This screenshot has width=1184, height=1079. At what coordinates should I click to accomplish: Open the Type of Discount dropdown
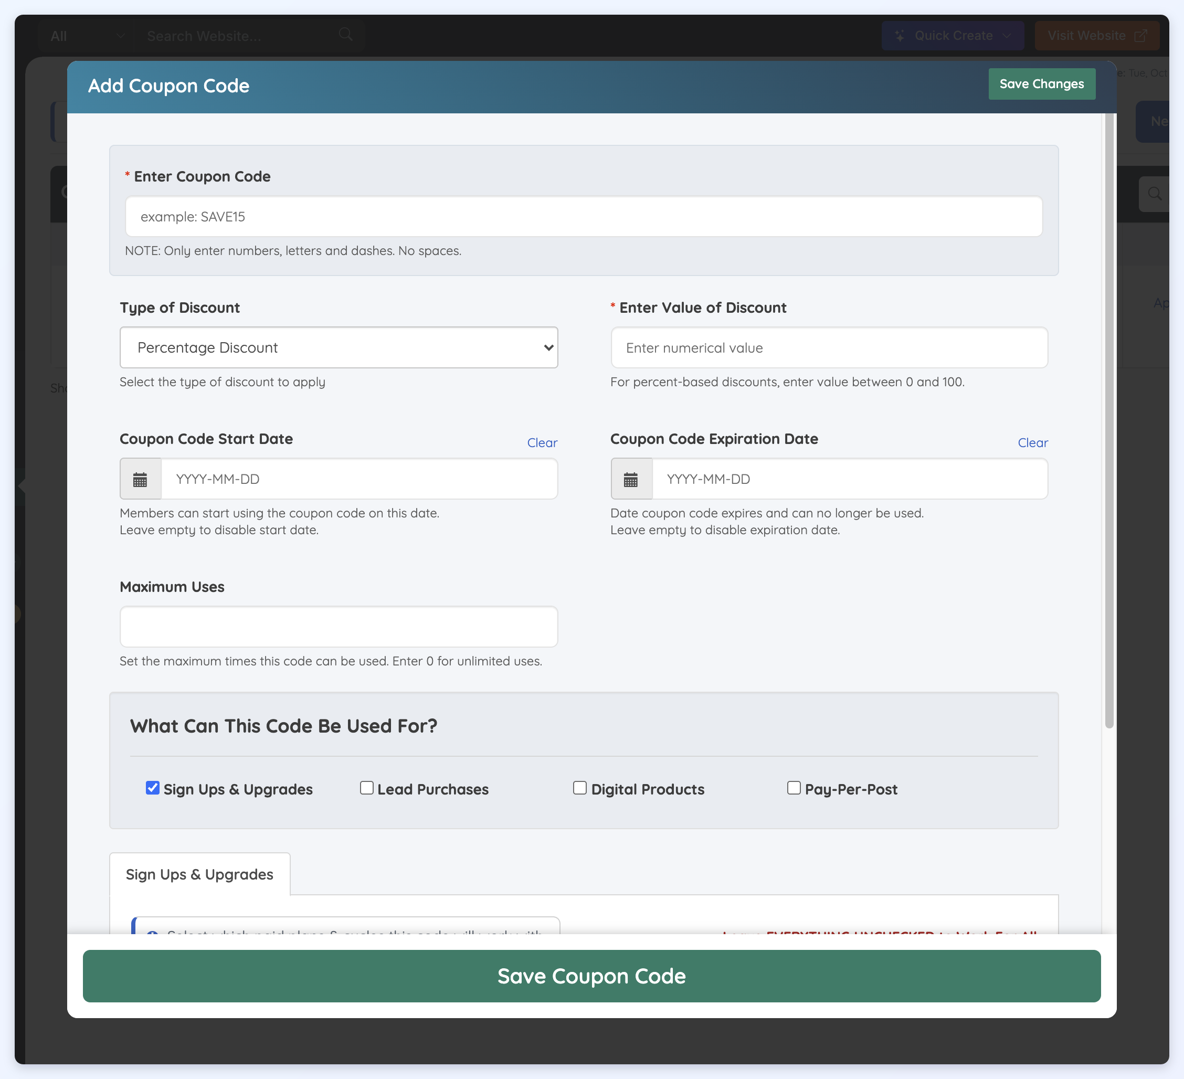pos(339,348)
